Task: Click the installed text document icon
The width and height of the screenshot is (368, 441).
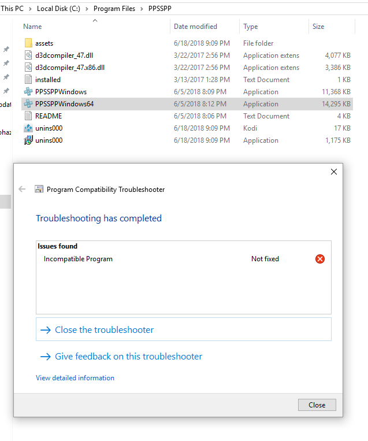Action: click(28, 80)
